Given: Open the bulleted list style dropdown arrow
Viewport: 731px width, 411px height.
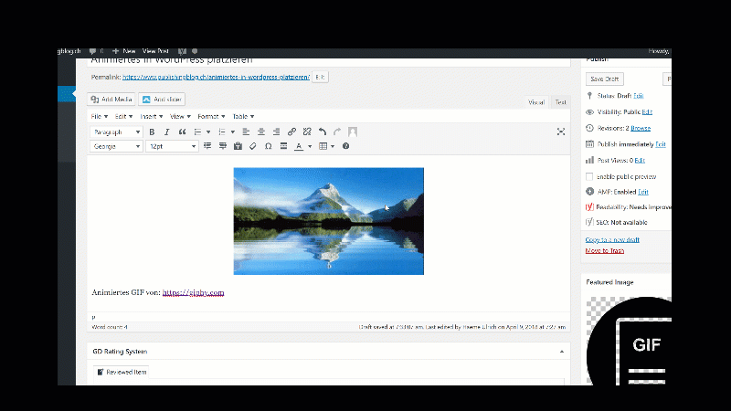Looking at the screenshot, I should pos(208,132).
